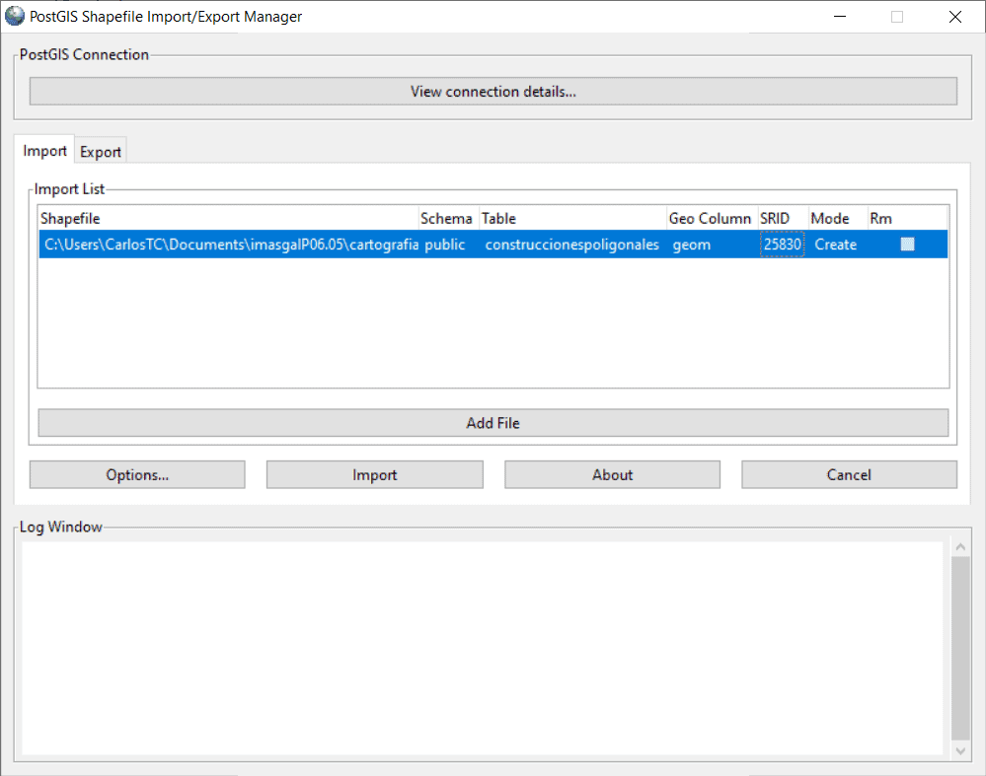Click the log window scroll down arrow
986x776 pixels.
[x=960, y=751]
